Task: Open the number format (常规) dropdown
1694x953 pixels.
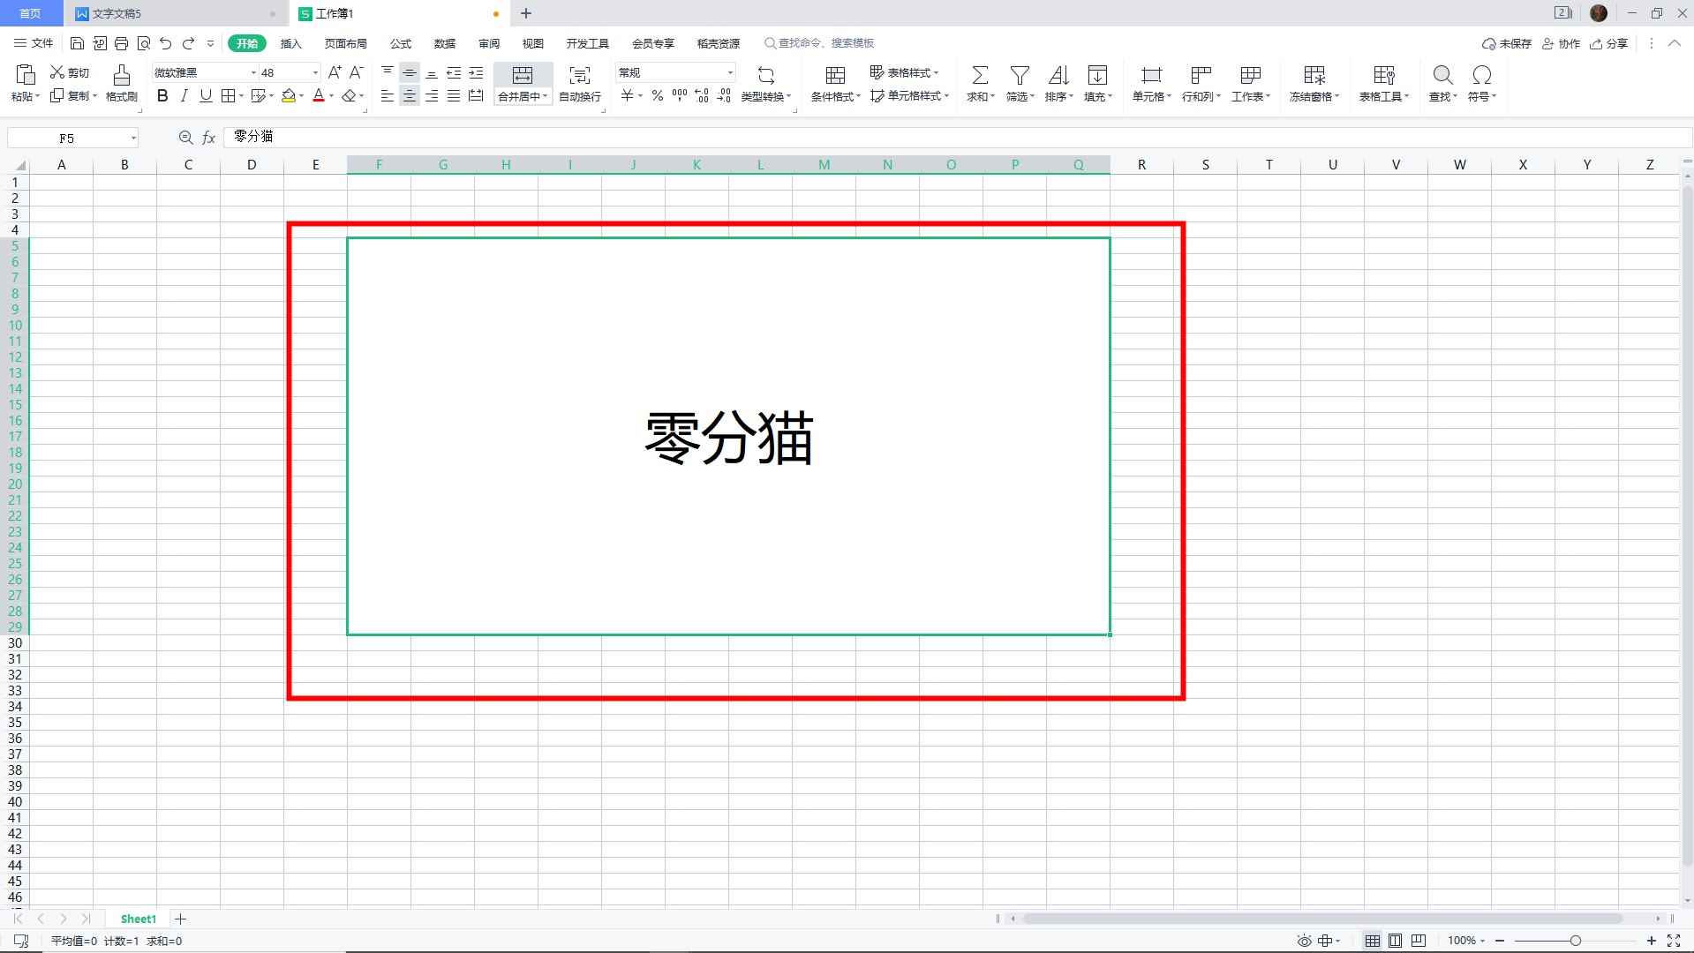Action: [729, 72]
